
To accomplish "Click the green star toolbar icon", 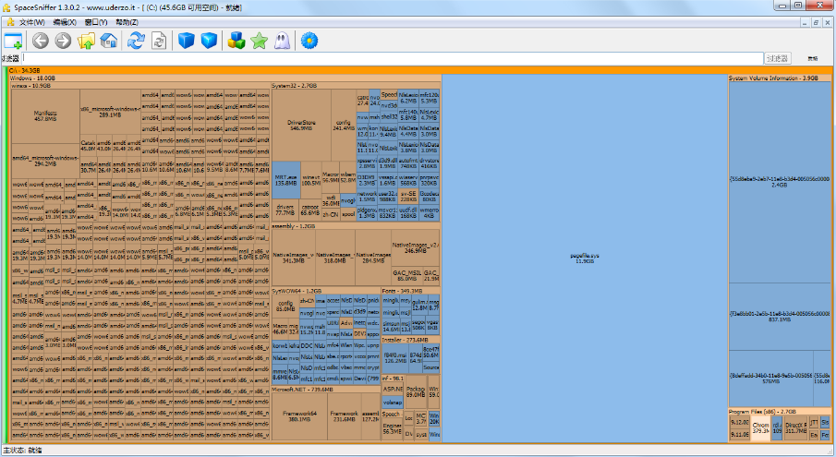I will click(x=260, y=41).
